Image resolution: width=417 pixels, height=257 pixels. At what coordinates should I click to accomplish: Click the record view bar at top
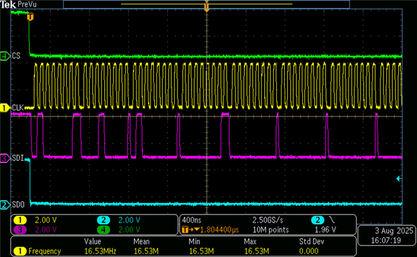coord(207,5)
